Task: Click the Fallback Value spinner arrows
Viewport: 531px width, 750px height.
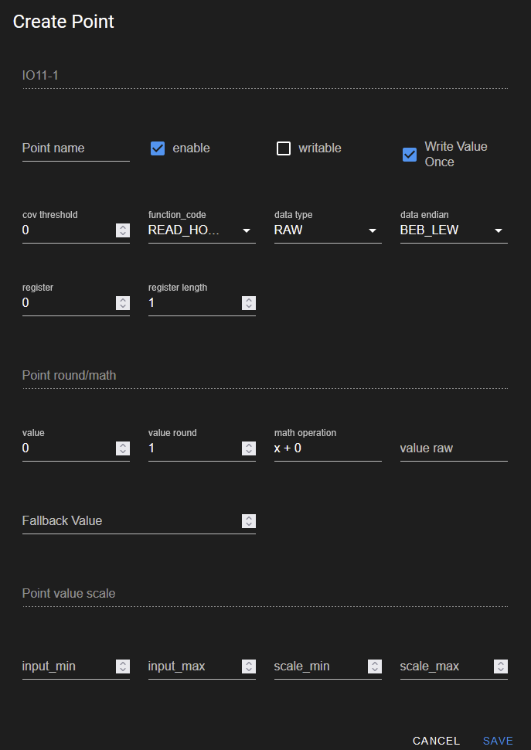Action: tap(249, 521)
